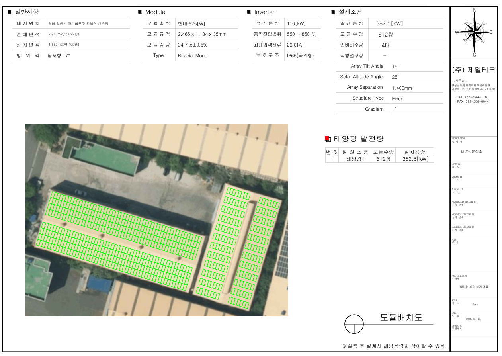502x356 pixels.
Task: Click the compass rose north arrow symbol
Action: coord(474,32)
